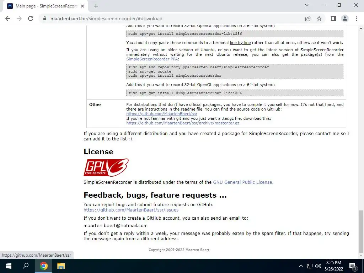Click the apt-add-repository ppa command line
Viewport: 364px width, 273px height.
click(198, 67)
